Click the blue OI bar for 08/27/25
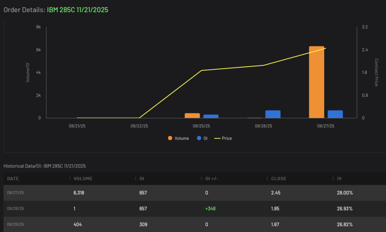 coord(335,114)
